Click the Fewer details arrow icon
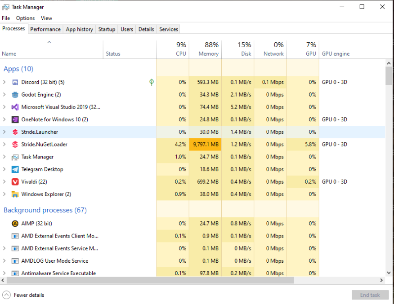The width and height of the screenshot is (394, 304). pos(6,295)
